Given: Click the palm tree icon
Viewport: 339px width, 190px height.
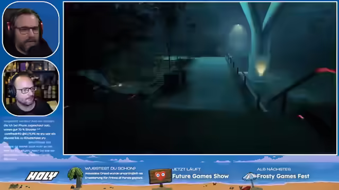Looking at the screenshot, I should pos(75,177).
